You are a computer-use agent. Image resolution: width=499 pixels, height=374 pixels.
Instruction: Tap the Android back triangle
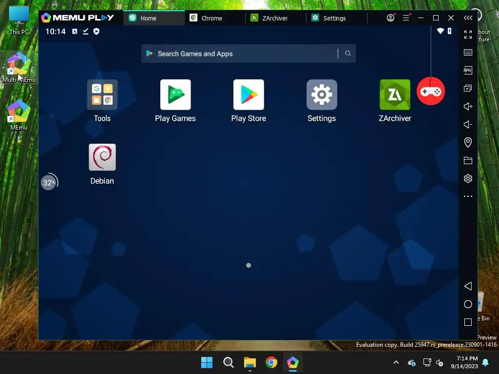468,286
